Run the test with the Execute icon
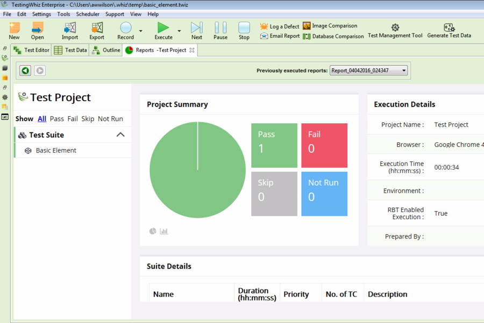The width and height of the screenshot is (484, 323). (x=163, y=27)
